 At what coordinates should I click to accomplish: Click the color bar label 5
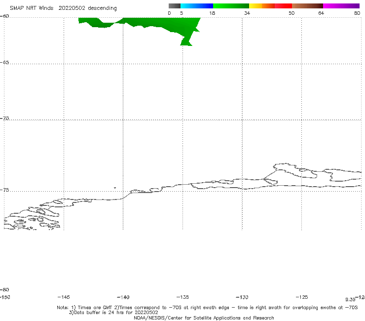(182, 13)
